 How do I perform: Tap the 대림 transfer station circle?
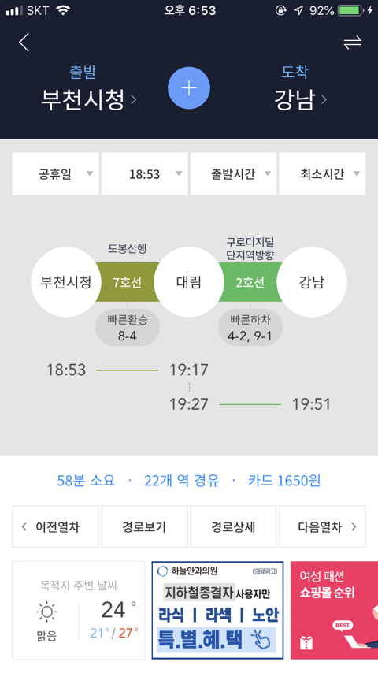[189, 282]
